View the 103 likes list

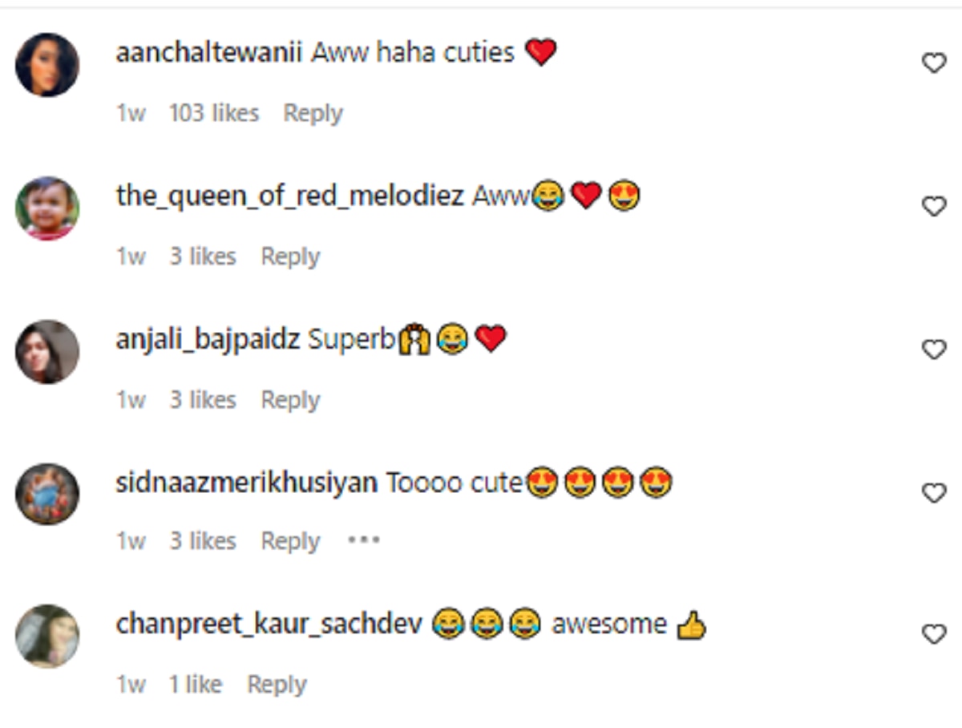coord(213,113)
